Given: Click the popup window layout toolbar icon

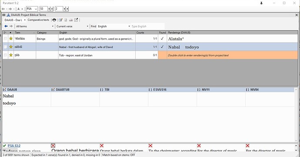Looking at the screenshot, I should click(x=76, y=20).
